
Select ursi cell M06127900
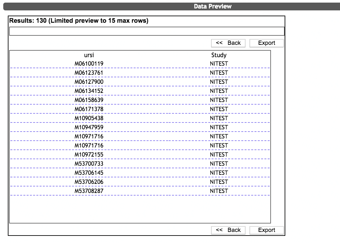[89, 82]
